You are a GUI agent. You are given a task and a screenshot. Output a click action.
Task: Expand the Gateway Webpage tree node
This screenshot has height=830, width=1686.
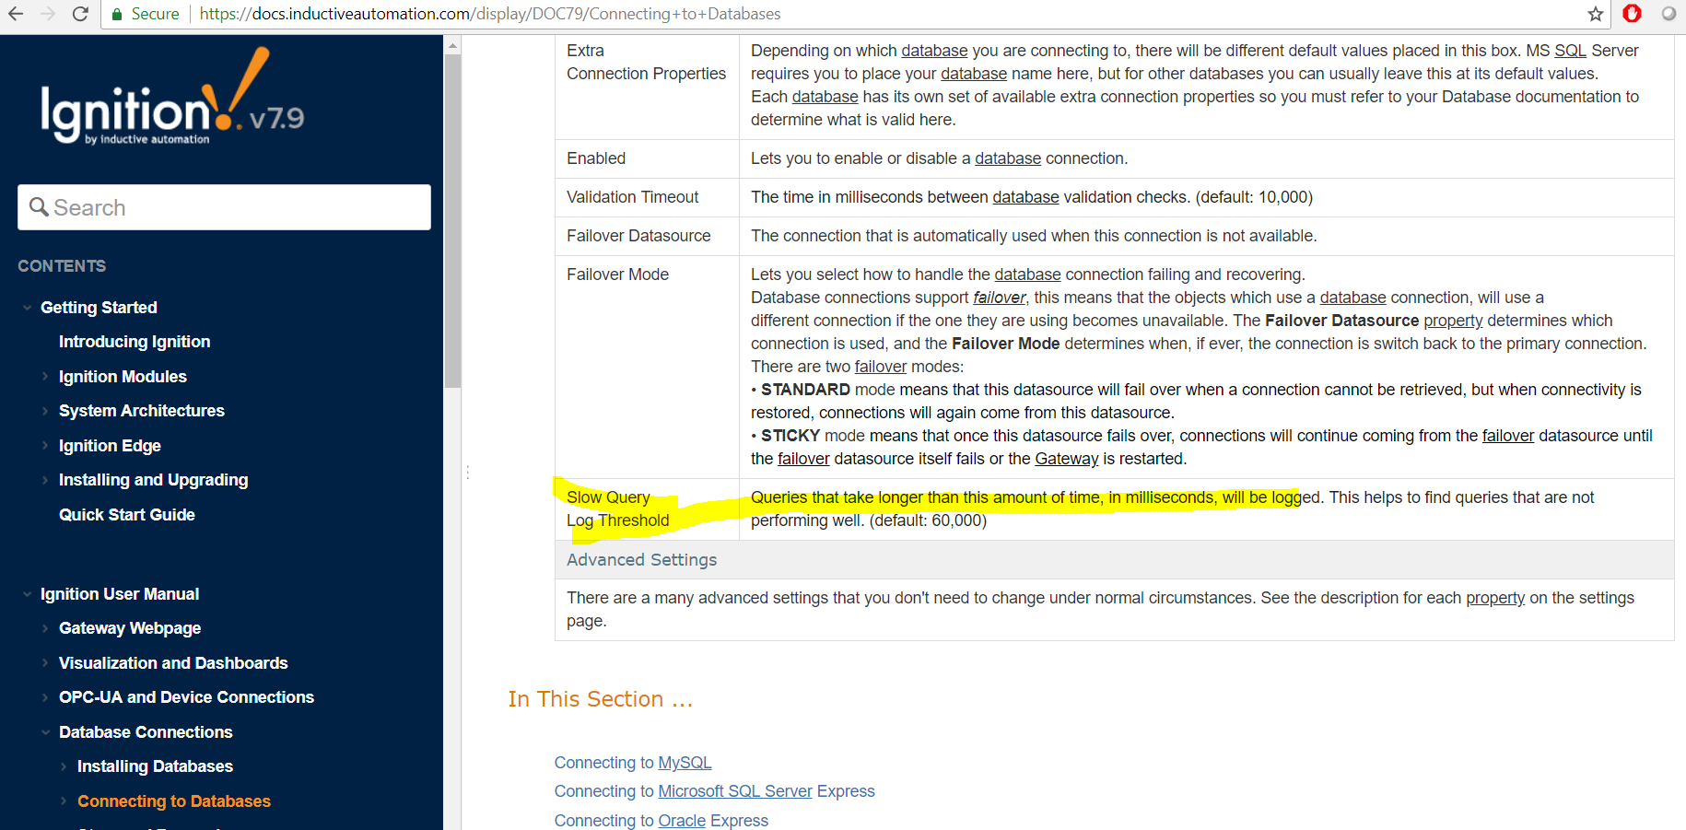point(45,628)
